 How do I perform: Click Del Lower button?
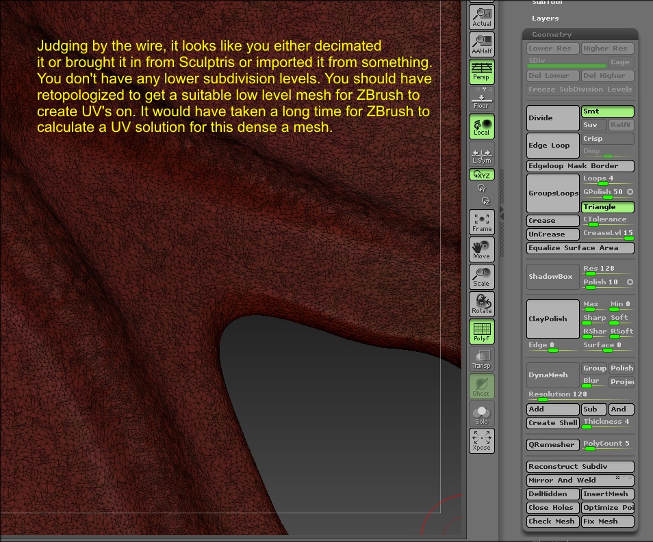point(552,76)
